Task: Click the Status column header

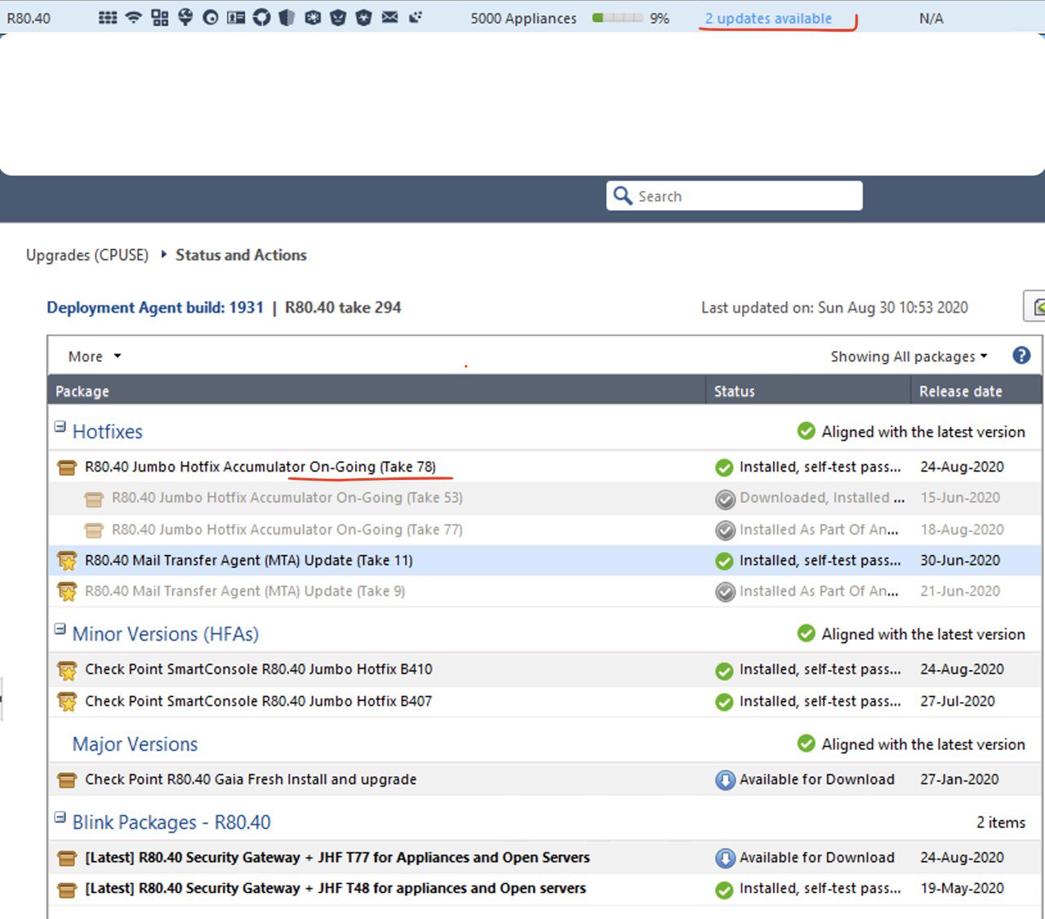Action: tap(808, 391)
